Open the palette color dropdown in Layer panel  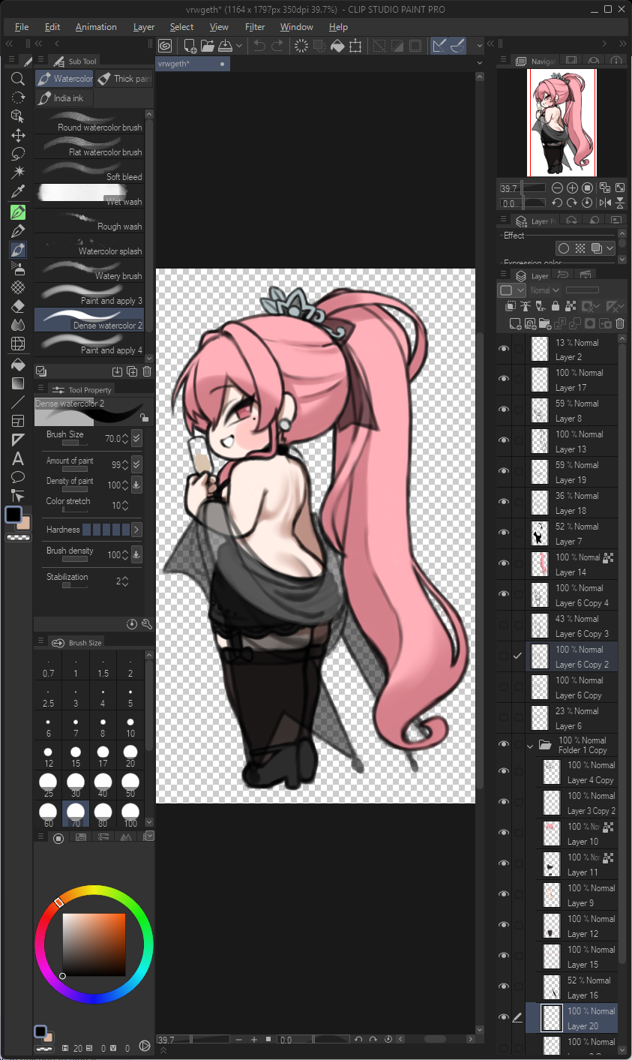tap(511, 290)
